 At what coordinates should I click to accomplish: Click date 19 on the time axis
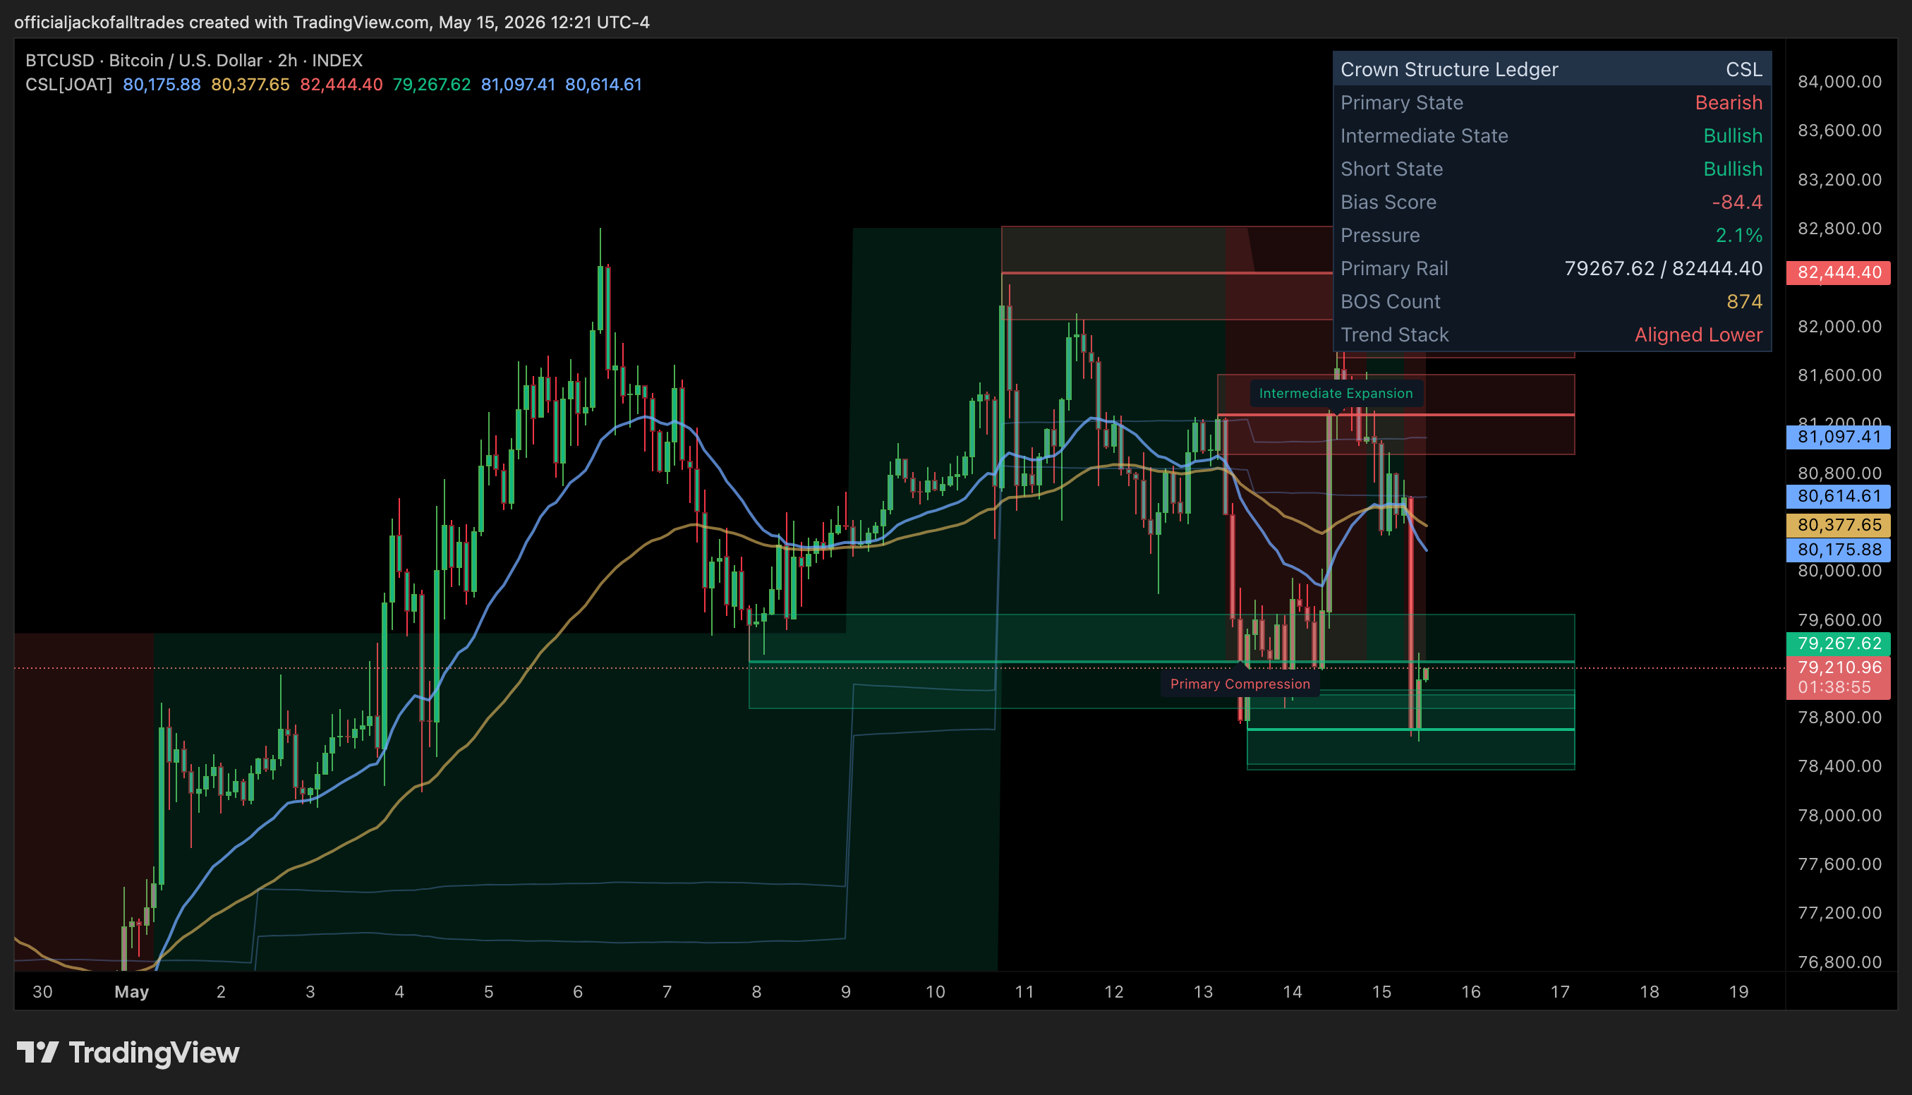pos(1738,991)
